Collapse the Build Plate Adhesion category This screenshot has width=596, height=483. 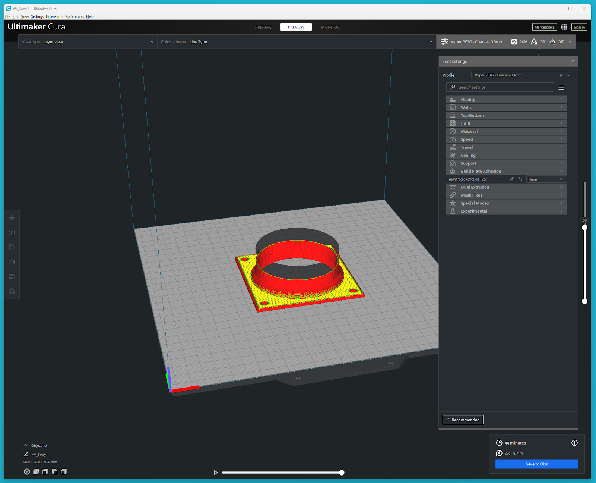(x=506, y=171)
